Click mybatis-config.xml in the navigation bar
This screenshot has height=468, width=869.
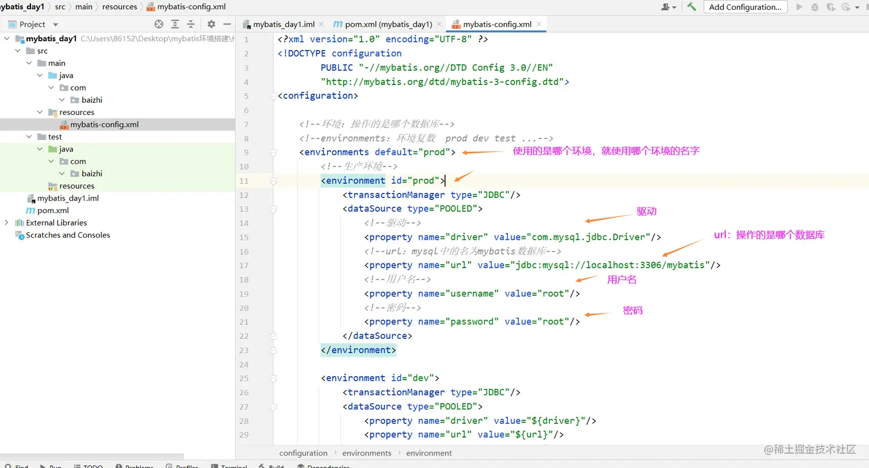[186, 7]
